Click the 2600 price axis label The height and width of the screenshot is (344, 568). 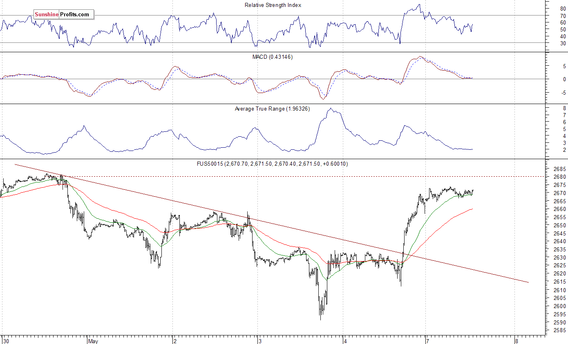click(x=560, y=306)
